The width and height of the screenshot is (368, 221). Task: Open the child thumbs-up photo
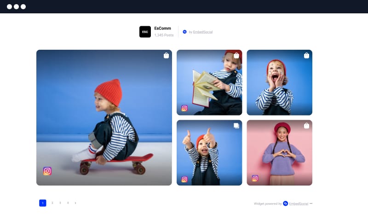(209, 153)
